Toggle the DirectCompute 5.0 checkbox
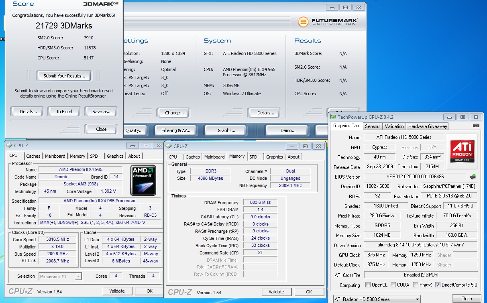The height and width of the screenshot is (303, 487). coord(438,285)
